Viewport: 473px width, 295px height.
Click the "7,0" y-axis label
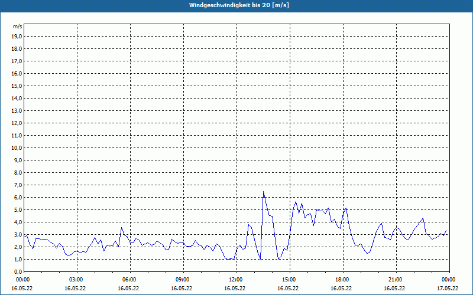coord(18,185)
